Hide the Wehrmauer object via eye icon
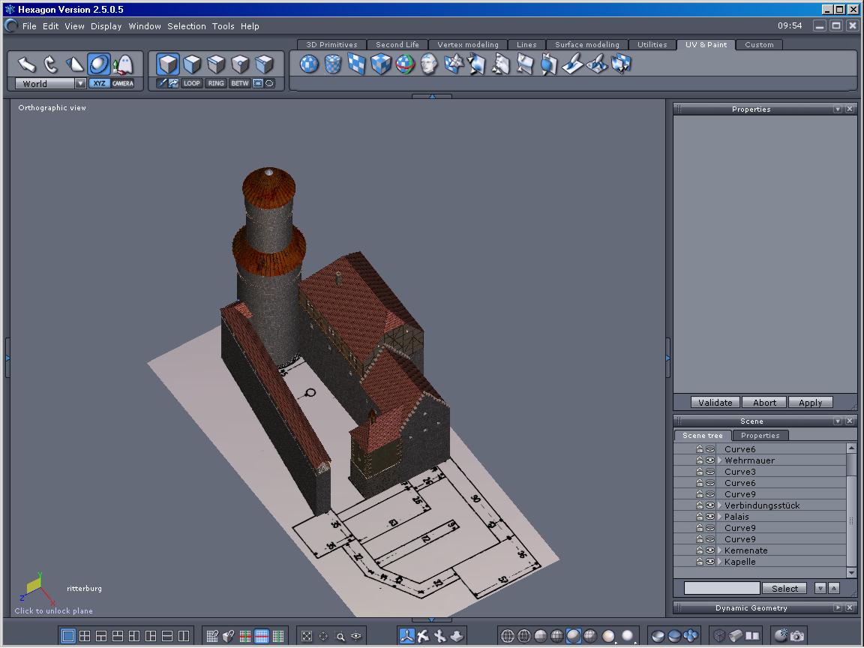This screenshot has height=648, width=864. pos(709,460)
